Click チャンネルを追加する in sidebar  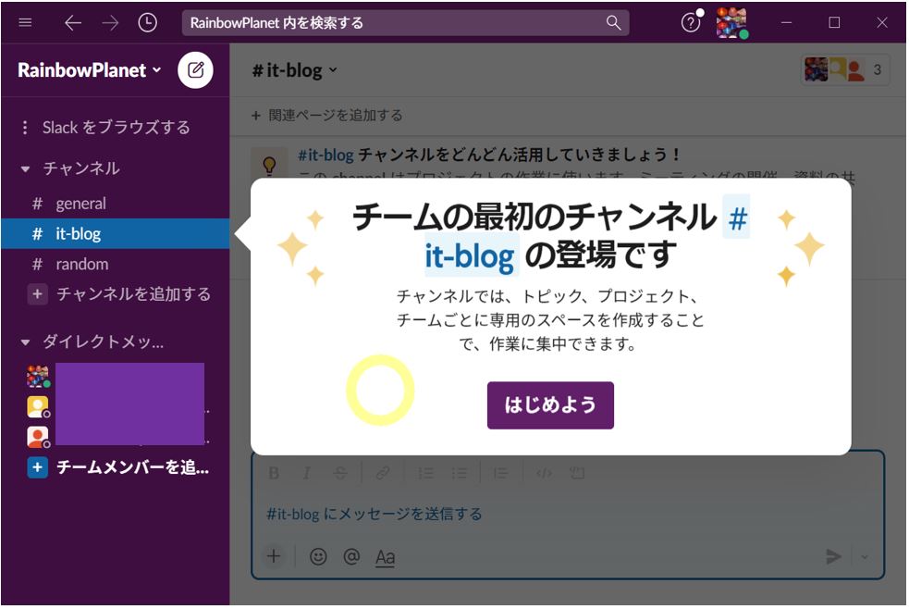pyautogui.click(x=133, y=294)
